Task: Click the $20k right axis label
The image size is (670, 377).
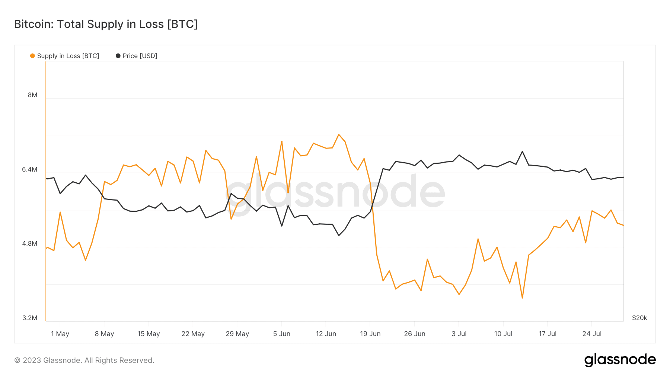Action: [x=639, y=318]
